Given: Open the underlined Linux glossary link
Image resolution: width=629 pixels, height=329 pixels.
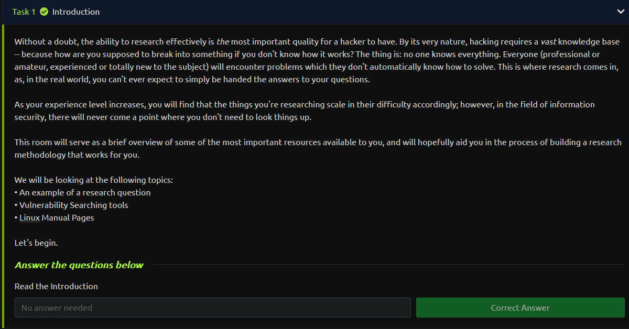Looking at the screenshot, I should (30, 218).
